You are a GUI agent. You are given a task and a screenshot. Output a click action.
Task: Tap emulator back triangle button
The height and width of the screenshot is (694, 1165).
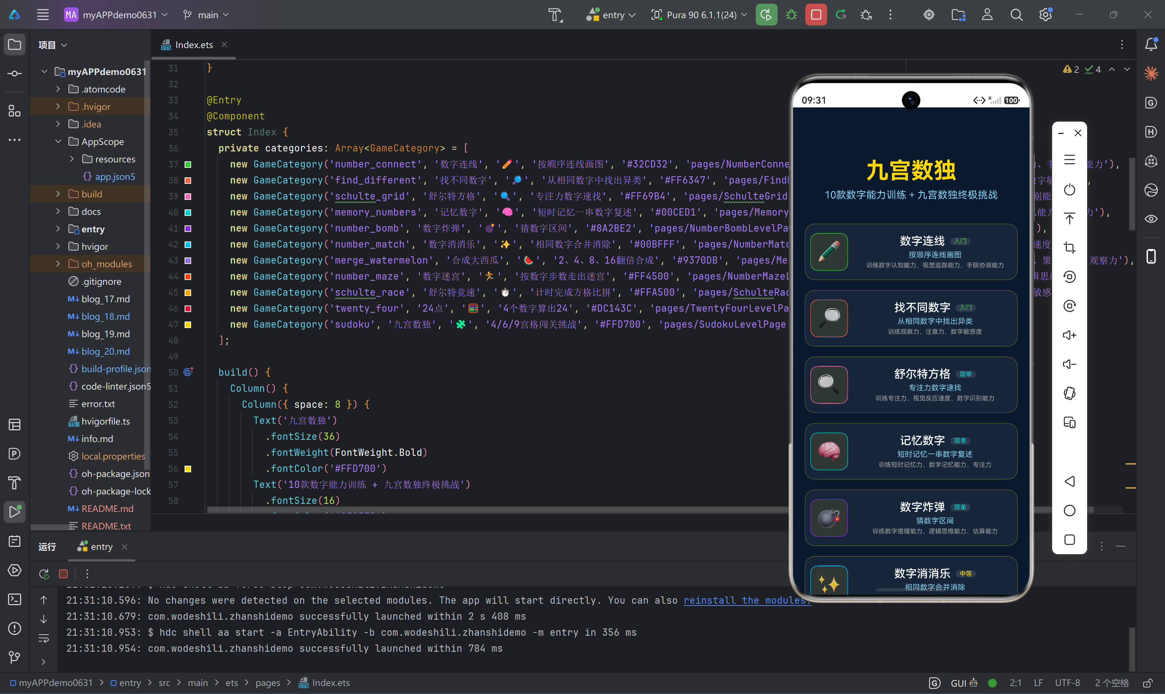pos(1069,481)
